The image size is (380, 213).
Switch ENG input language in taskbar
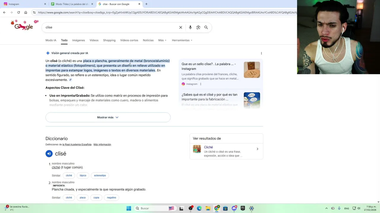[346, 208]
